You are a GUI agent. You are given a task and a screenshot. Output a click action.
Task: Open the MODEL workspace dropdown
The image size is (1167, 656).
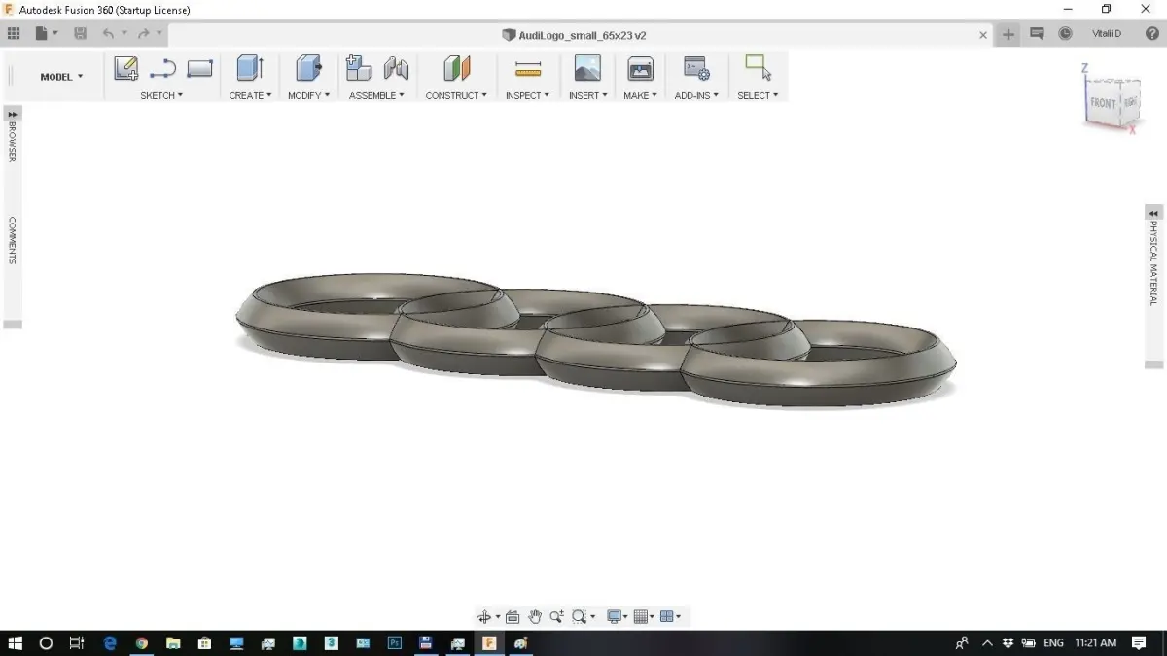61,77
